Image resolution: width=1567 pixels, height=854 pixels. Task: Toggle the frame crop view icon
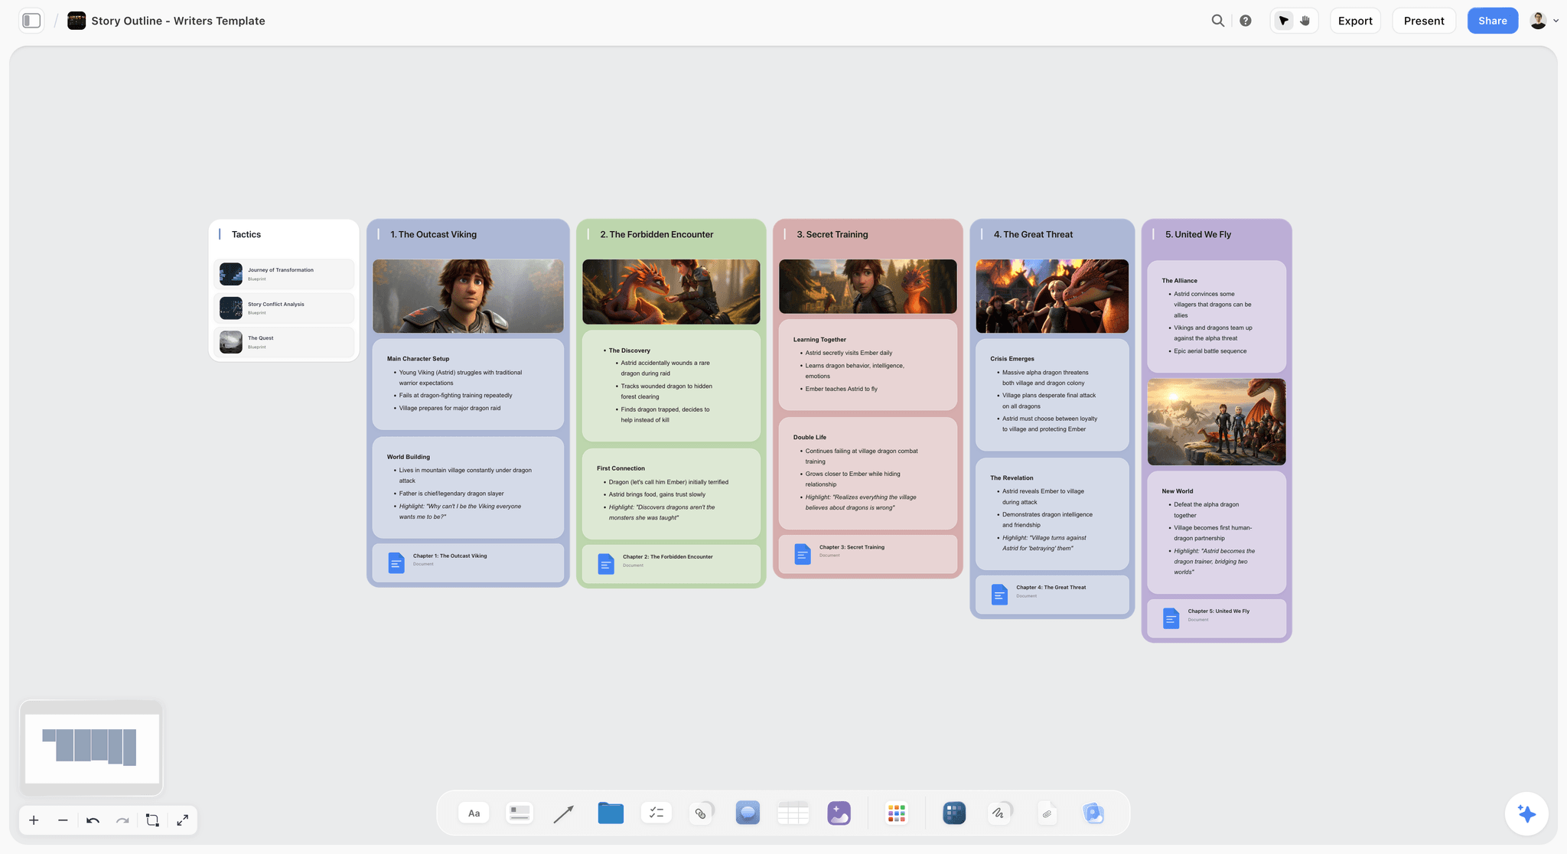pos(152,820)
